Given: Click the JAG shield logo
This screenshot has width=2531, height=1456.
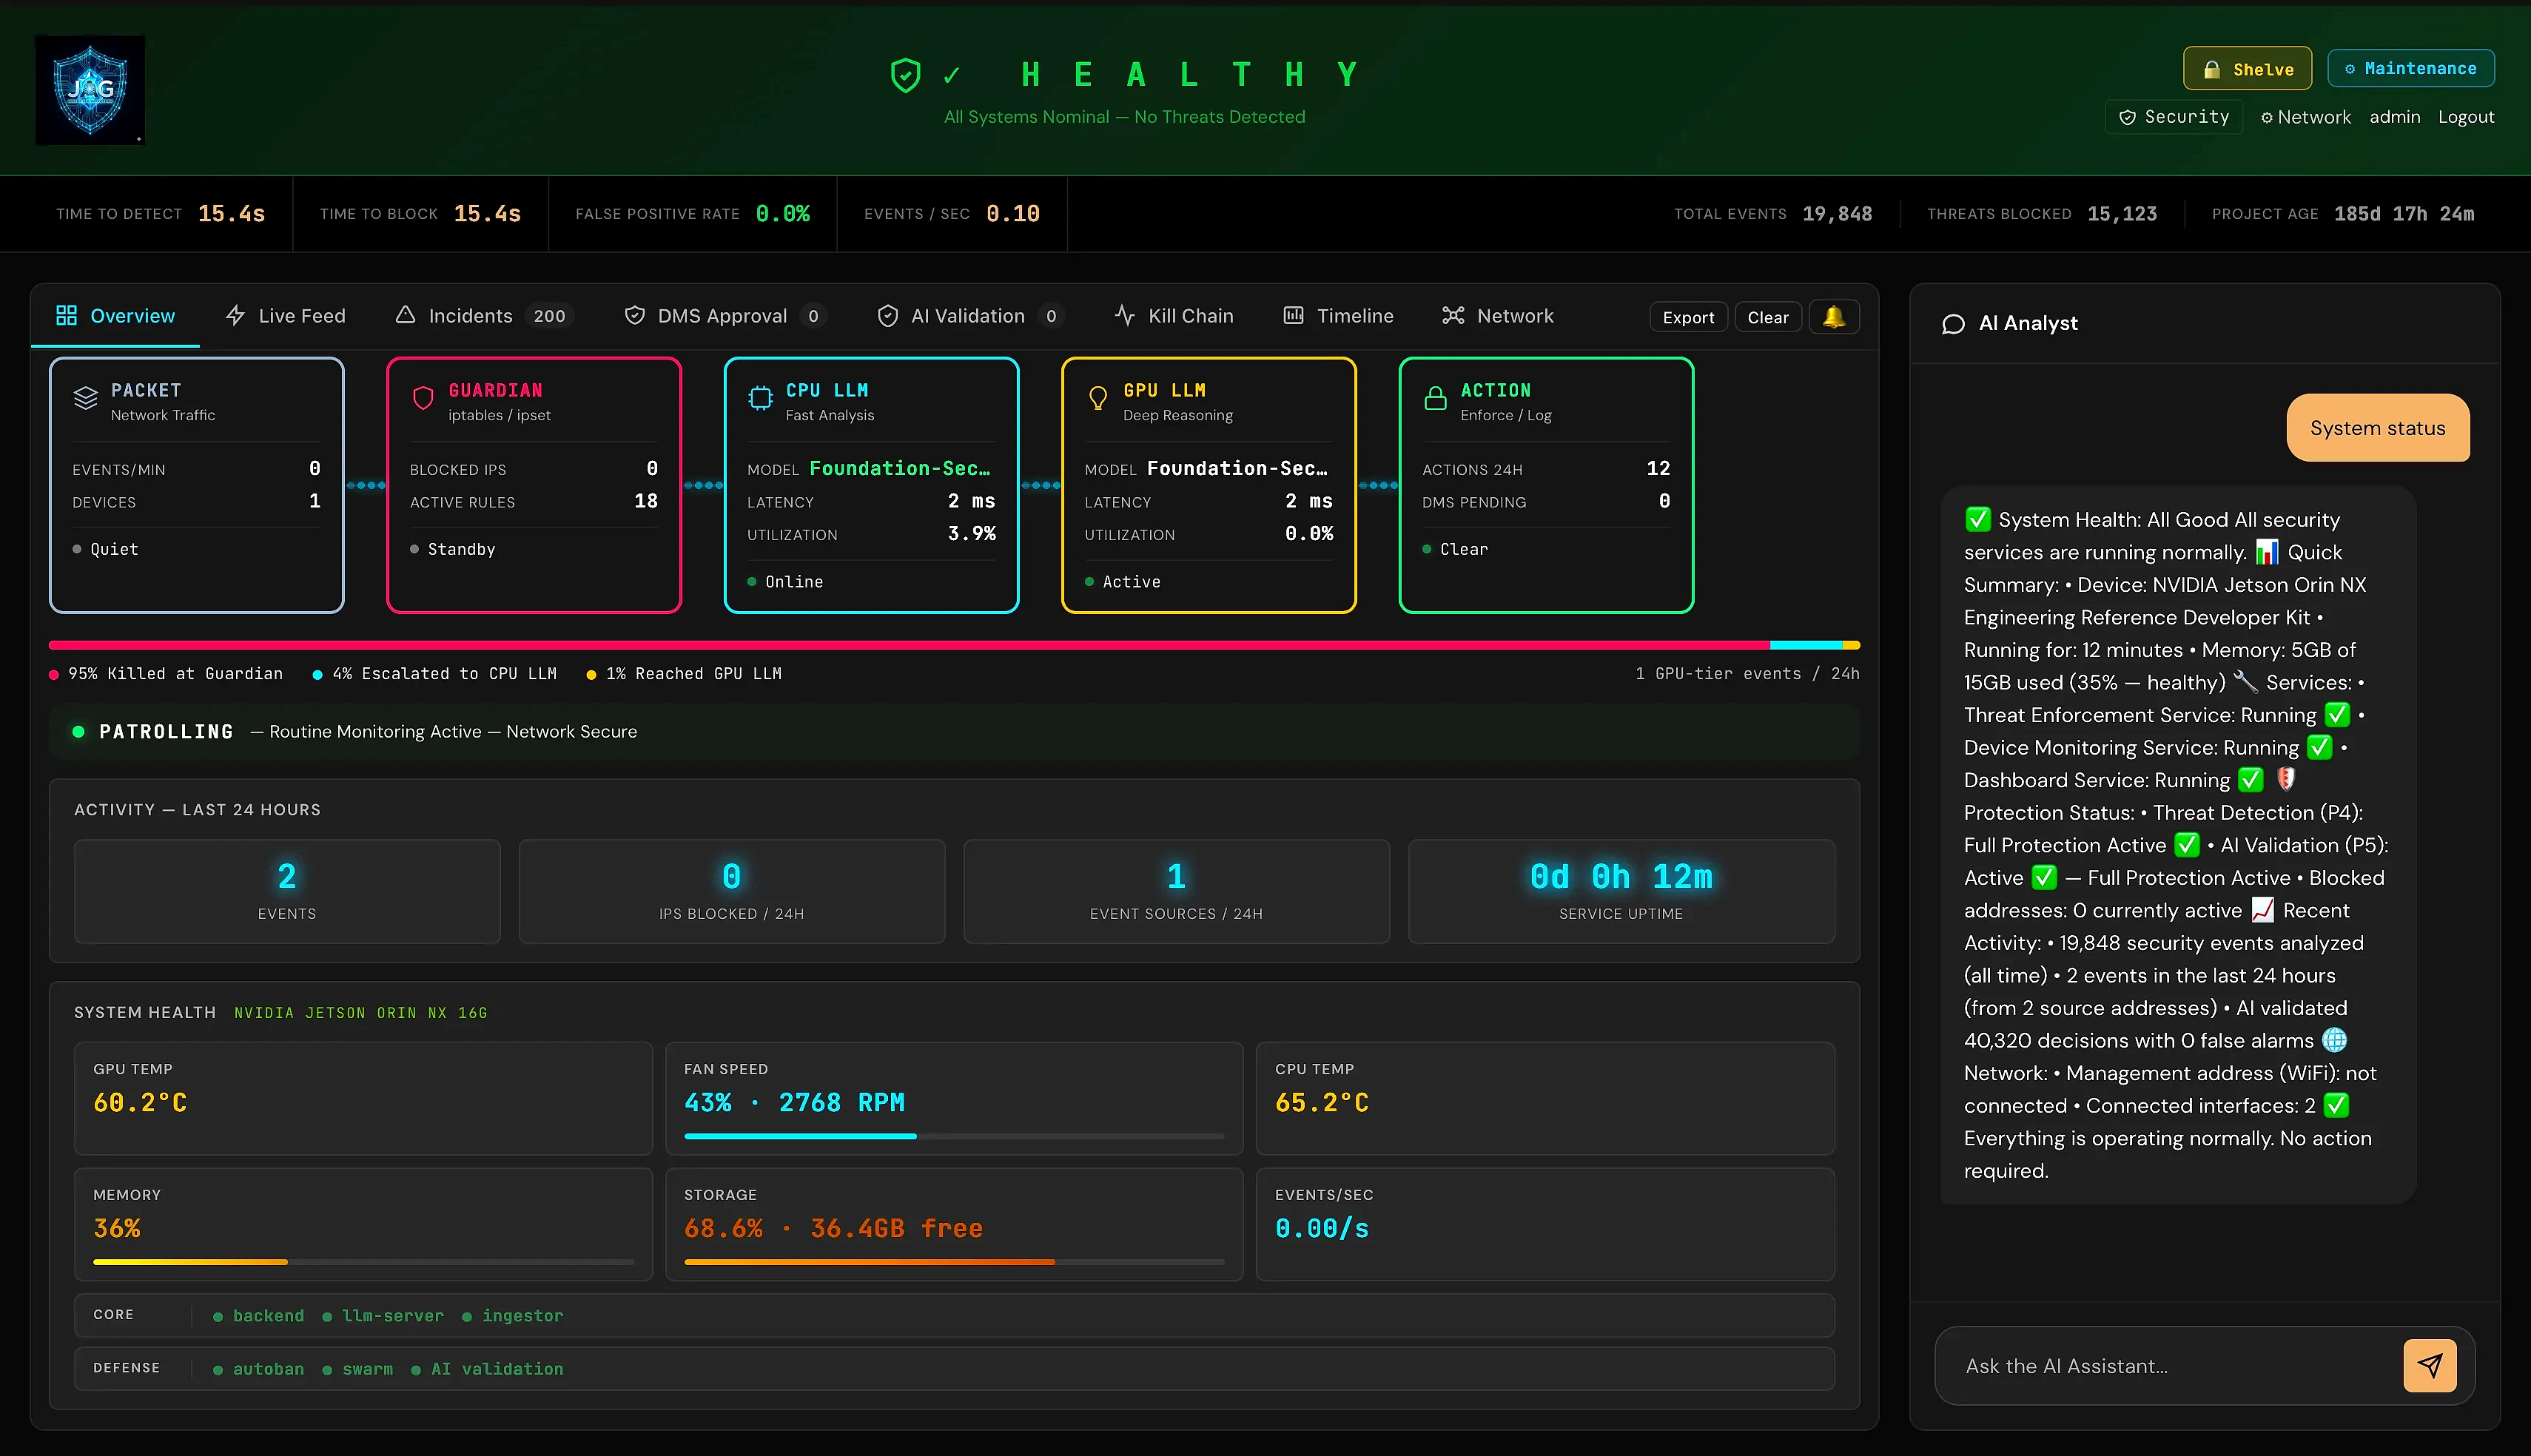Looking at the screenshot, I should 90,90.
